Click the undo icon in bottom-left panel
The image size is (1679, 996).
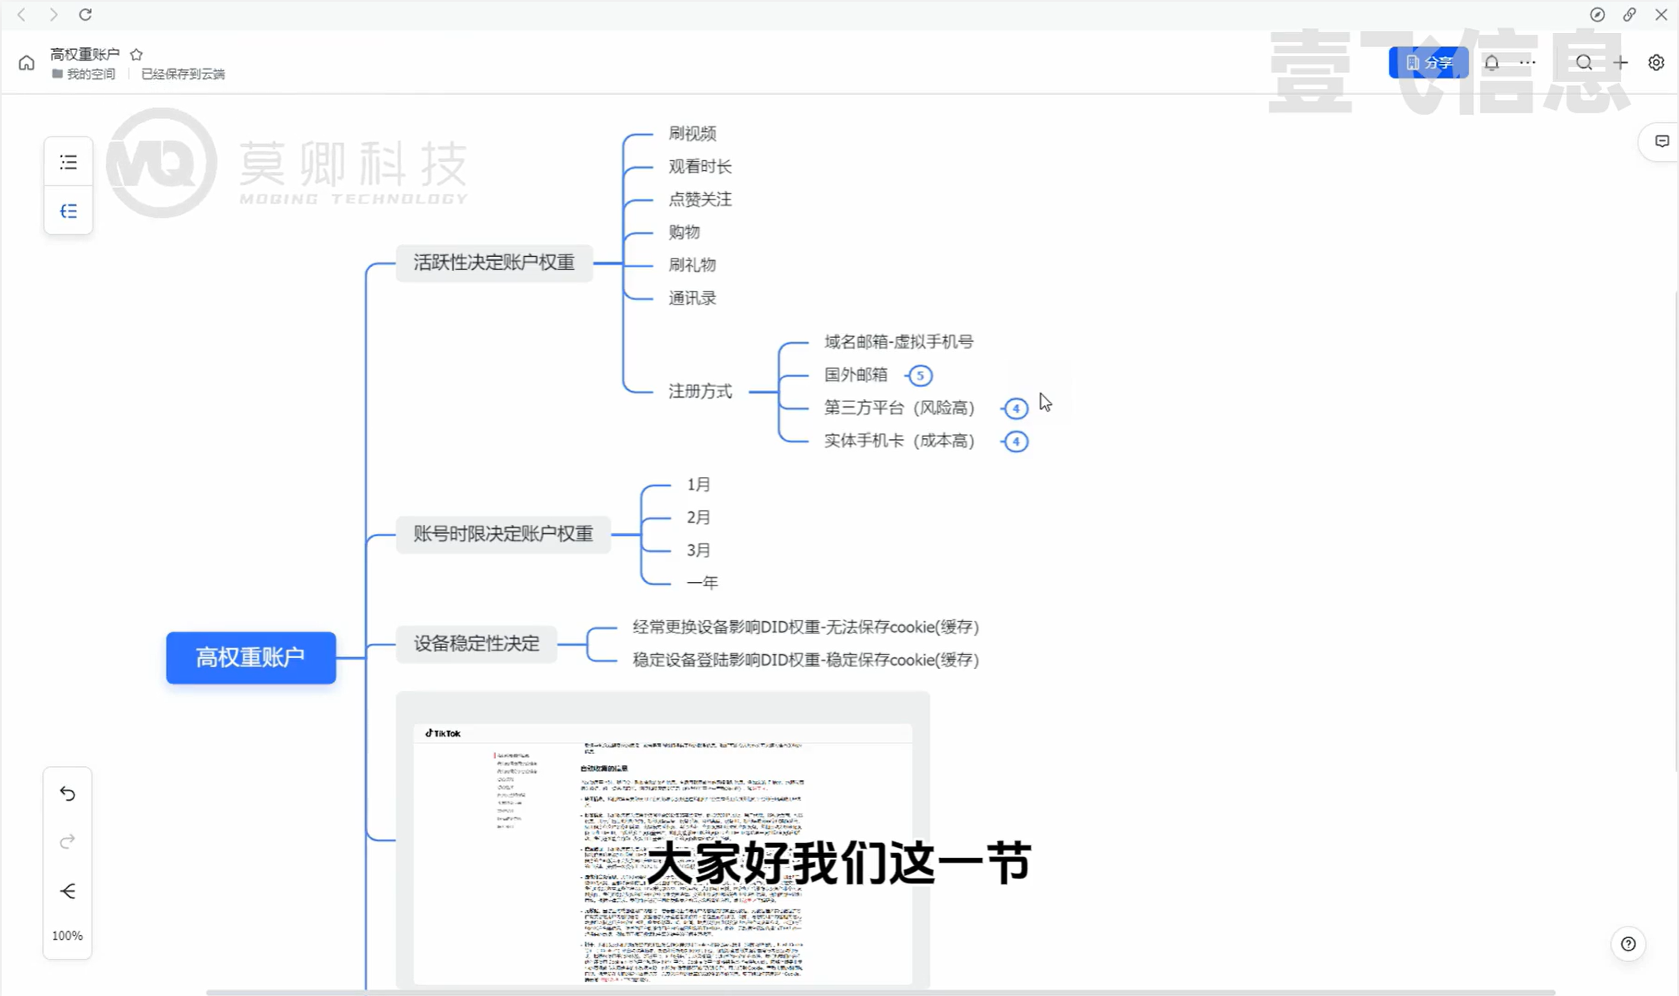point(67,793)
